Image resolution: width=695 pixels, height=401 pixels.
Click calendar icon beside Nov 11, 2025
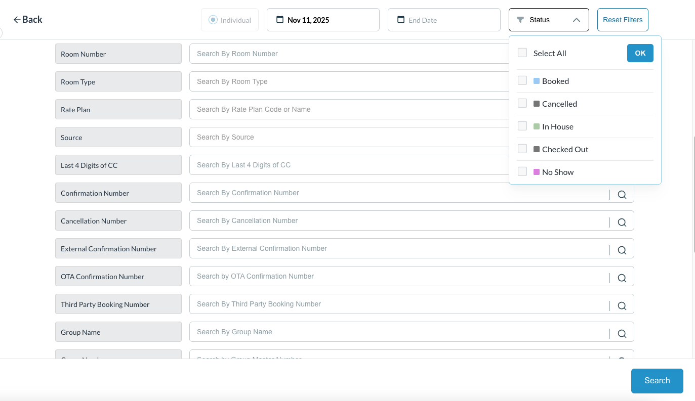[x=280, y=20]
